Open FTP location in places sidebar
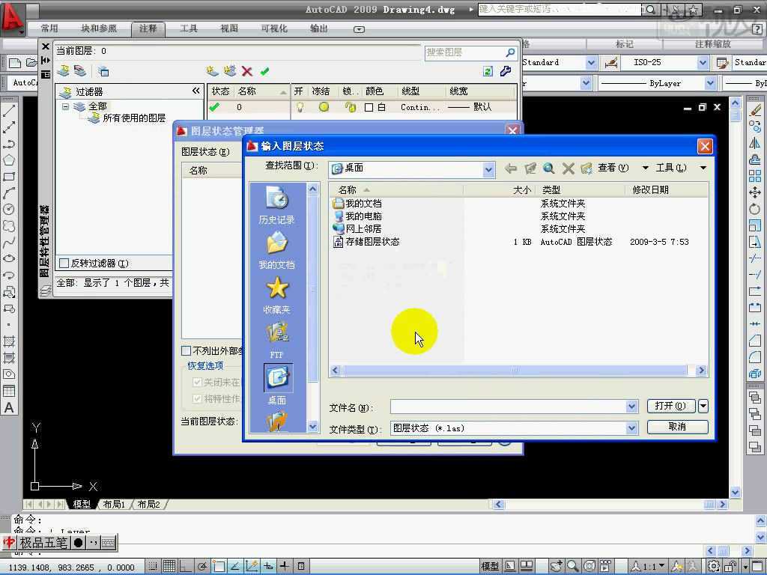This screenshot has width=767, height=575. pyautogui.click(x=277, y=340)
